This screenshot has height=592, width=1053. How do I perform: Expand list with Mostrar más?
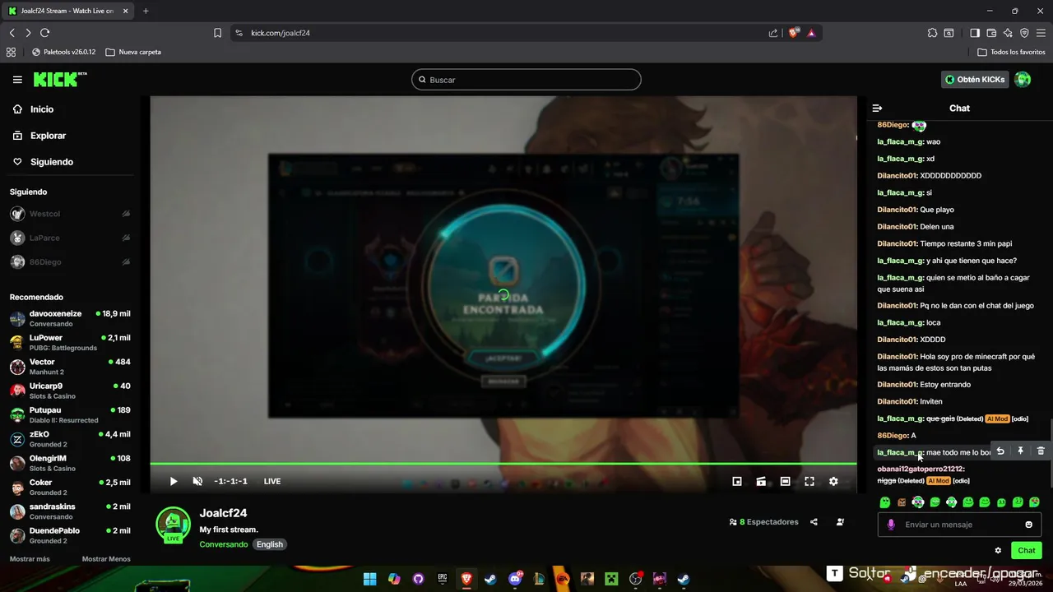[30, 559]
